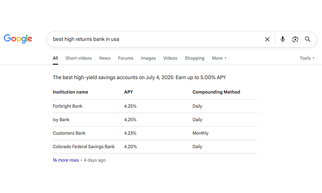Click the '4 days ago' timestamp
The height and width of the screenshot is (193, 322).
95,160
